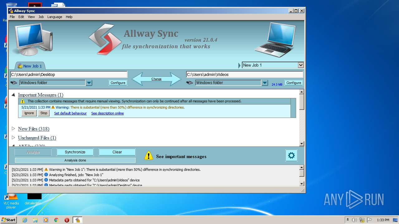This screenshot has width=399, height=224.
Task: Open Windows Media Player from the taskbar
Action: 46,220
